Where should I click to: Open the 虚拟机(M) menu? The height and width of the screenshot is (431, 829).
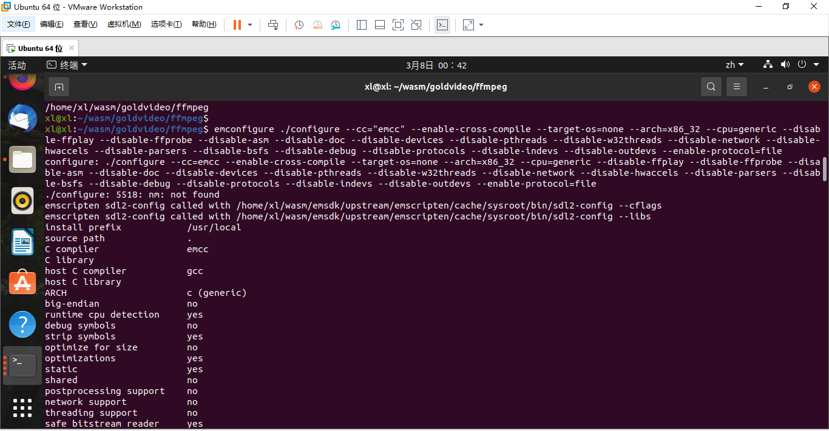pyautogui.click(x=124, y=24)
